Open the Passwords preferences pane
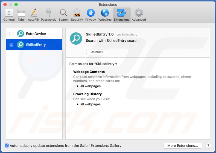 (x=48, y=15)
